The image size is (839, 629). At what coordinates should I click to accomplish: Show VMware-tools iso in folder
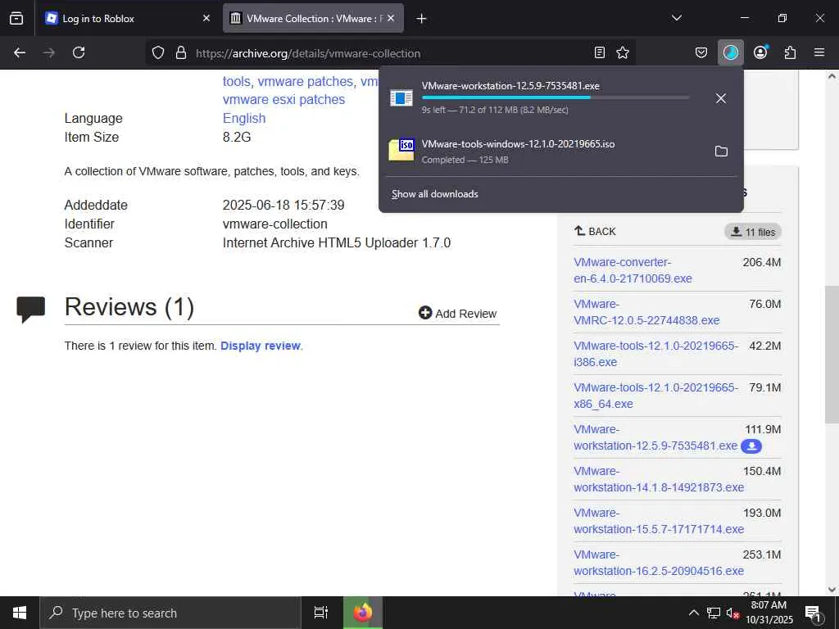click(721, 152)
